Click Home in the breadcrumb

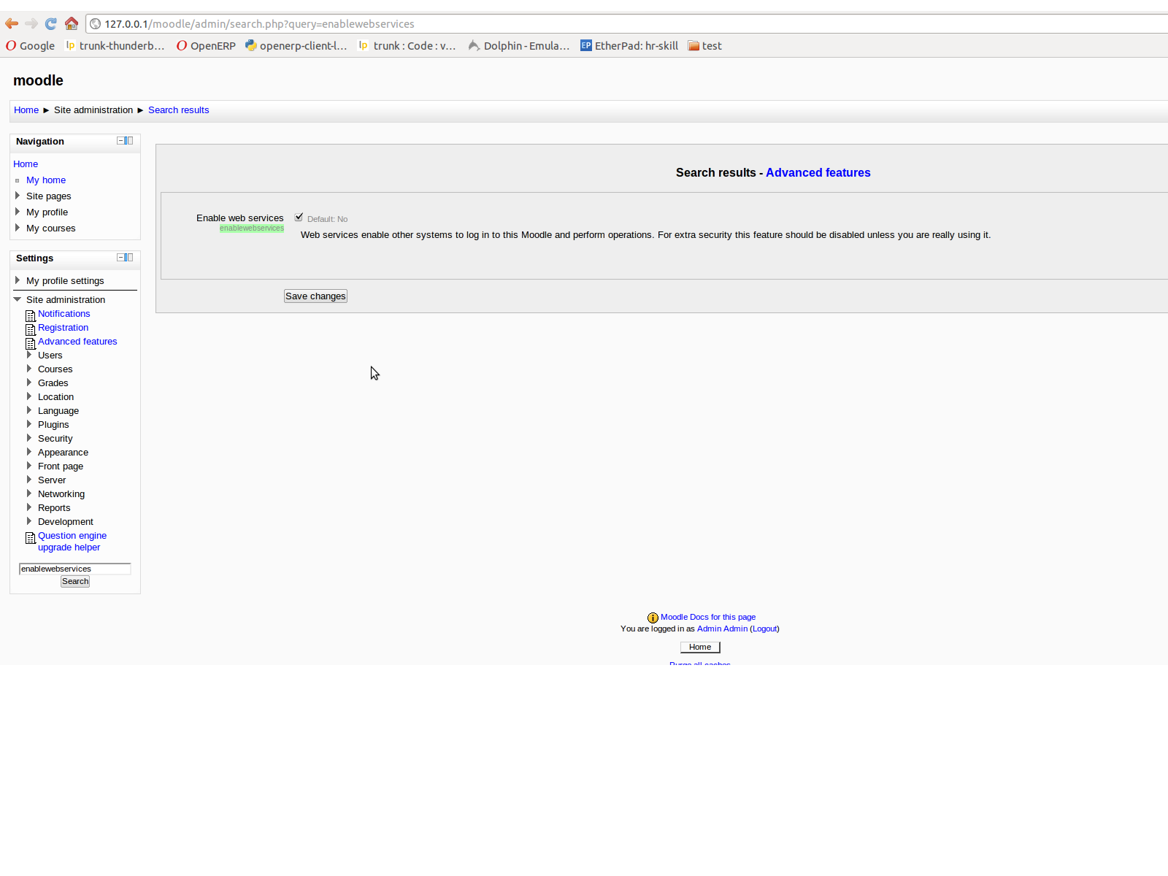26,110
